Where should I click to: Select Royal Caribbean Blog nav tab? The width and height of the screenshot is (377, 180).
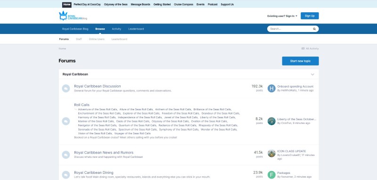(x=75, y=29)
